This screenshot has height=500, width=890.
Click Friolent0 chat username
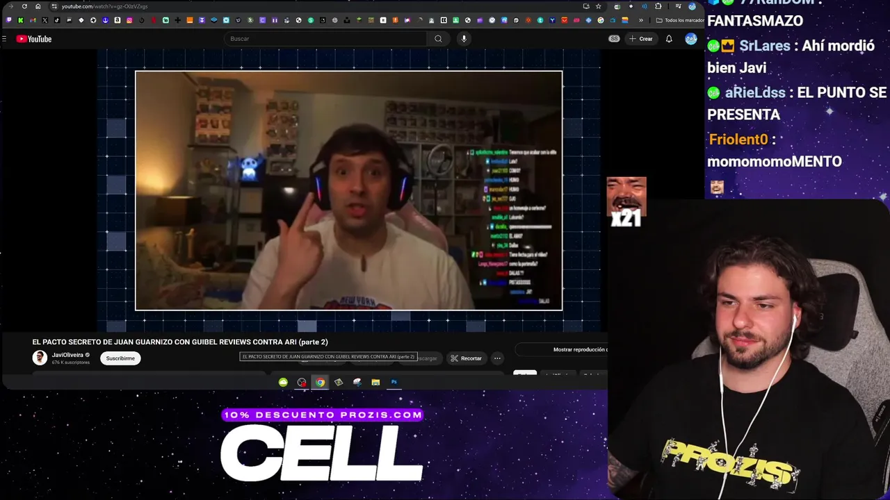738,139
